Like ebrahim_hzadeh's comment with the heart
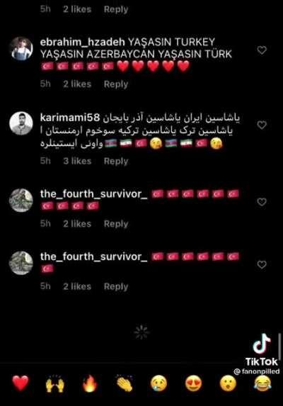This screenshot has height=406, width=283. click(262, 50)
